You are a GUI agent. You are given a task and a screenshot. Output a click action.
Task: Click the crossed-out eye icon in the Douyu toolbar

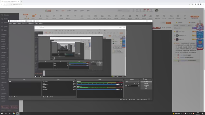coord(178,16)
